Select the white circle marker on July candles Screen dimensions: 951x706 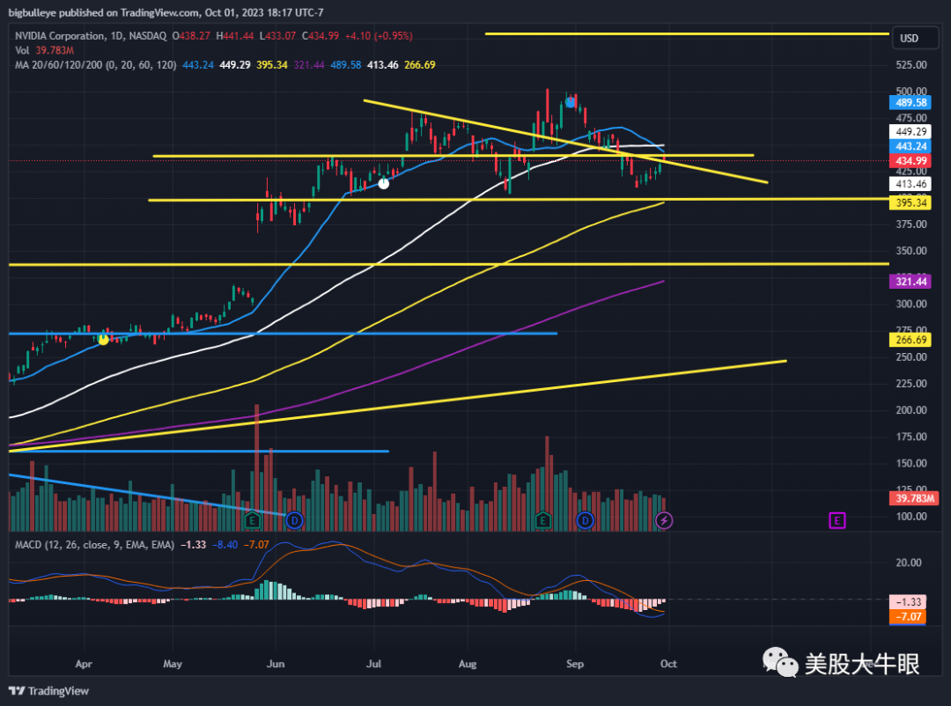point(383,183)
